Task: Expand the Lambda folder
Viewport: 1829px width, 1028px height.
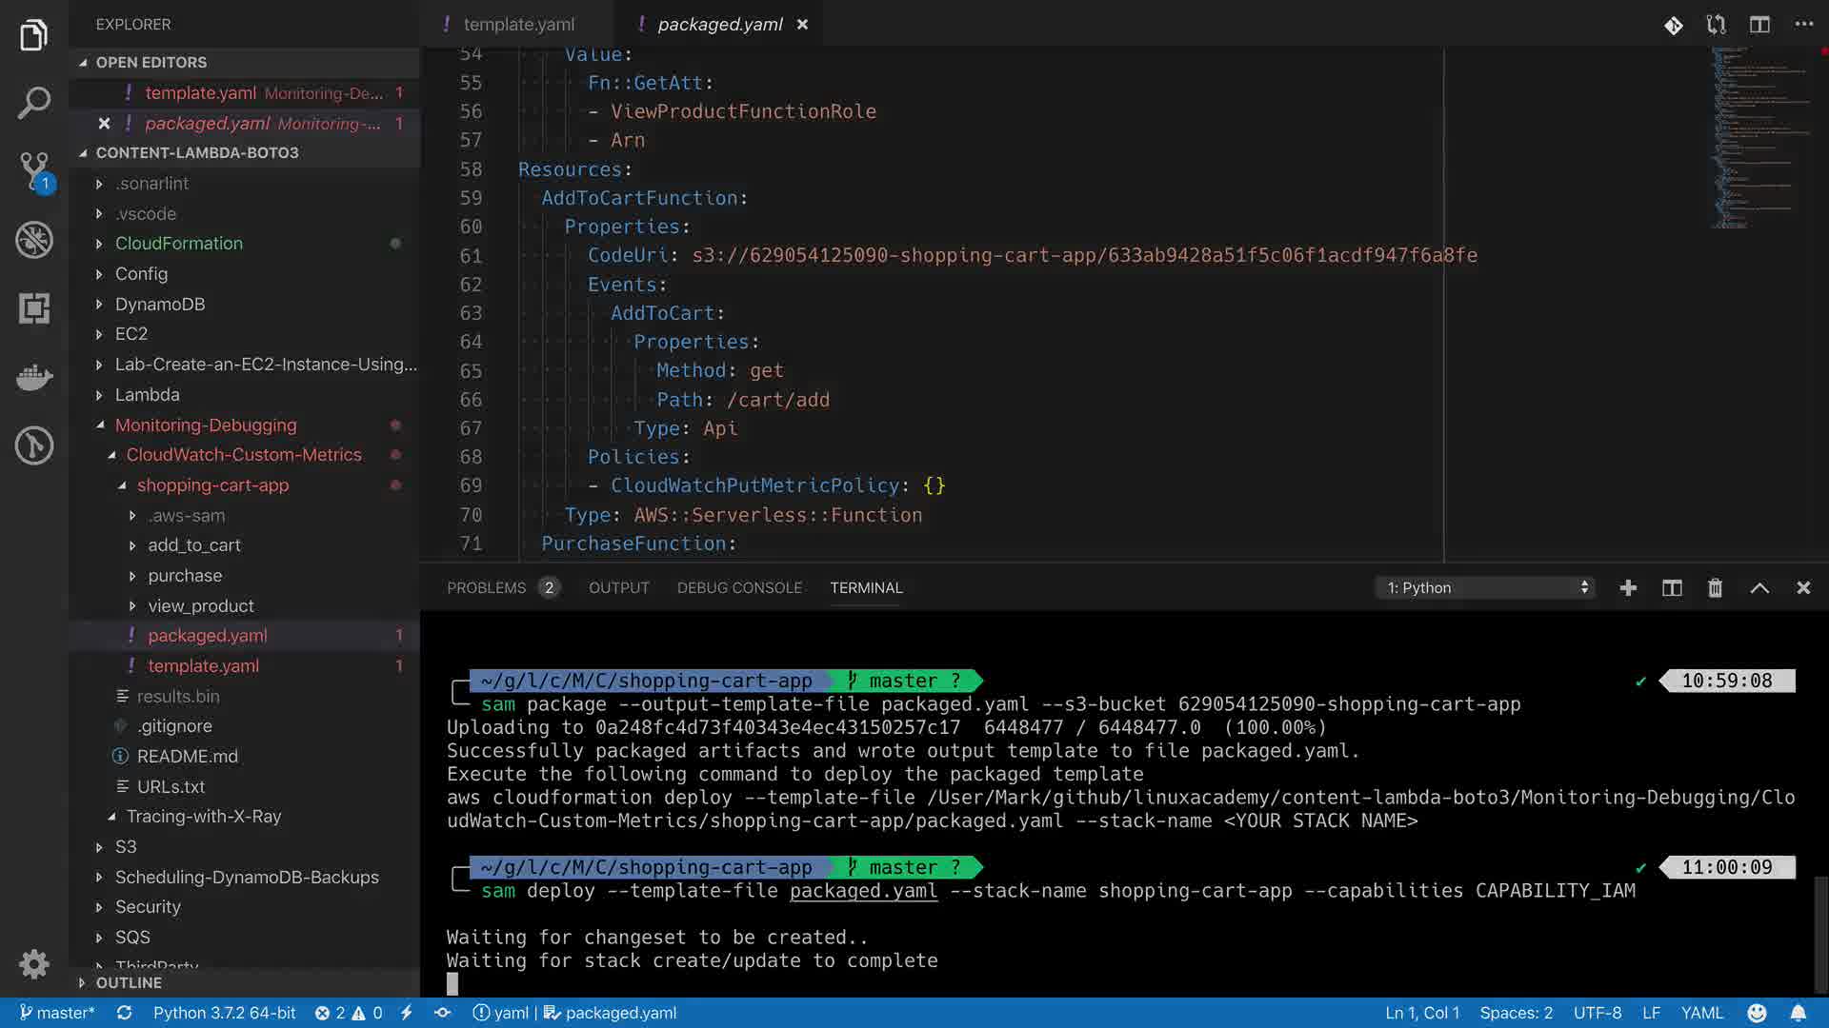Action: [147, 394]
